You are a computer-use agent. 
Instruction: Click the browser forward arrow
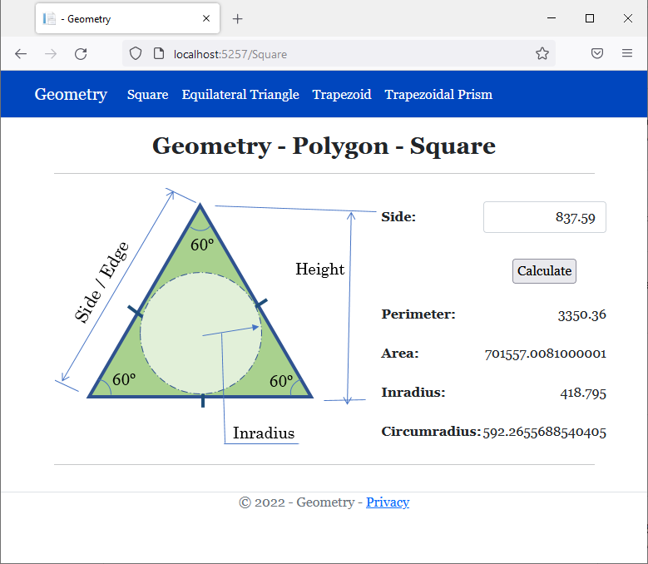(51, 54)
